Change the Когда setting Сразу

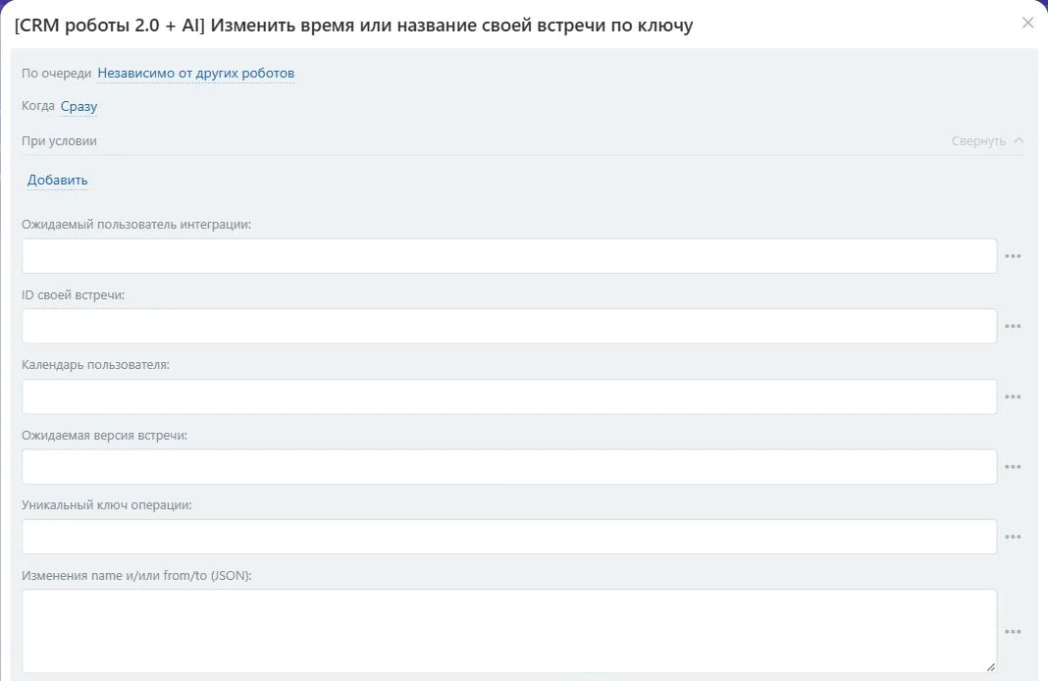[x=79, y=106]
